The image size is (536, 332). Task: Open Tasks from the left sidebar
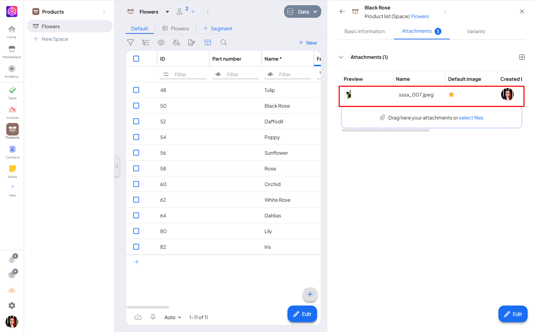(12, 93)
